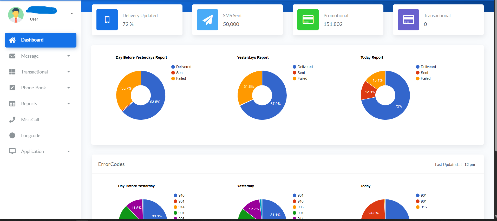Click the Miss Call phone icon
The height and width of the screenshot is (221, 497).
click(x=12, y=119)
